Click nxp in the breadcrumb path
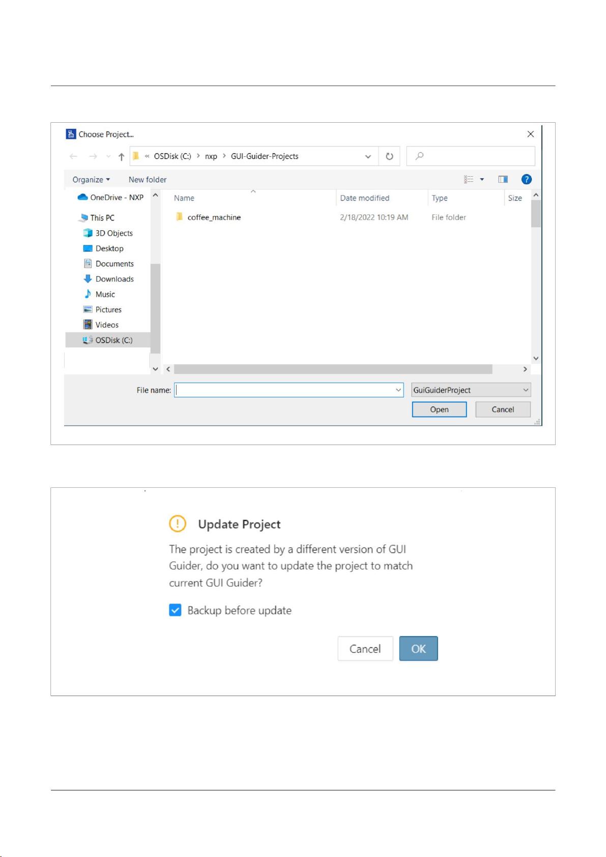 pyautogui.click(x=211, y=156)
